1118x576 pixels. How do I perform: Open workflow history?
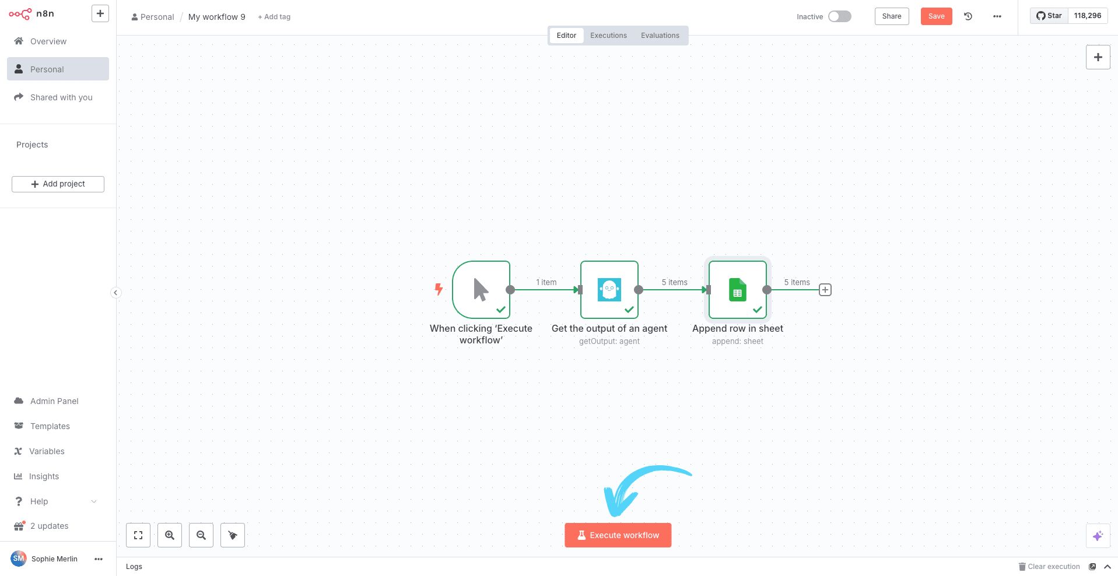968,16
